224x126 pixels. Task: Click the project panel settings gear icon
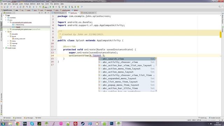[x=45, y=13]
